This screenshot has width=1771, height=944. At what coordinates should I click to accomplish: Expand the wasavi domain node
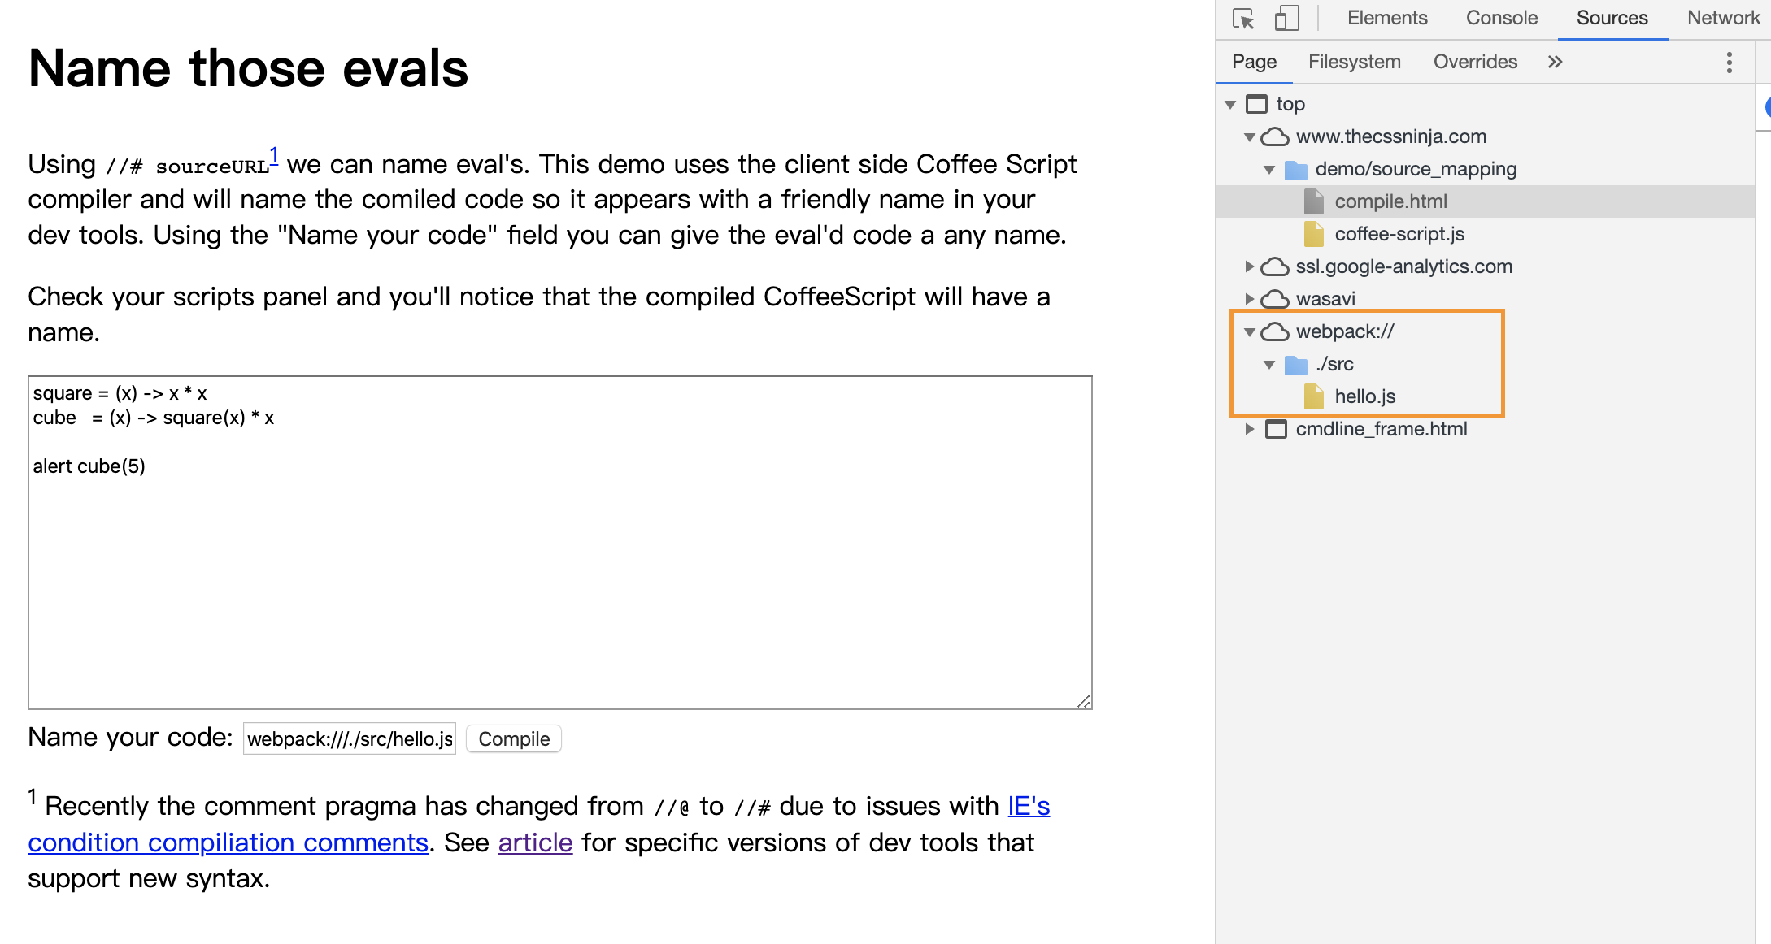pos(1250,299)
